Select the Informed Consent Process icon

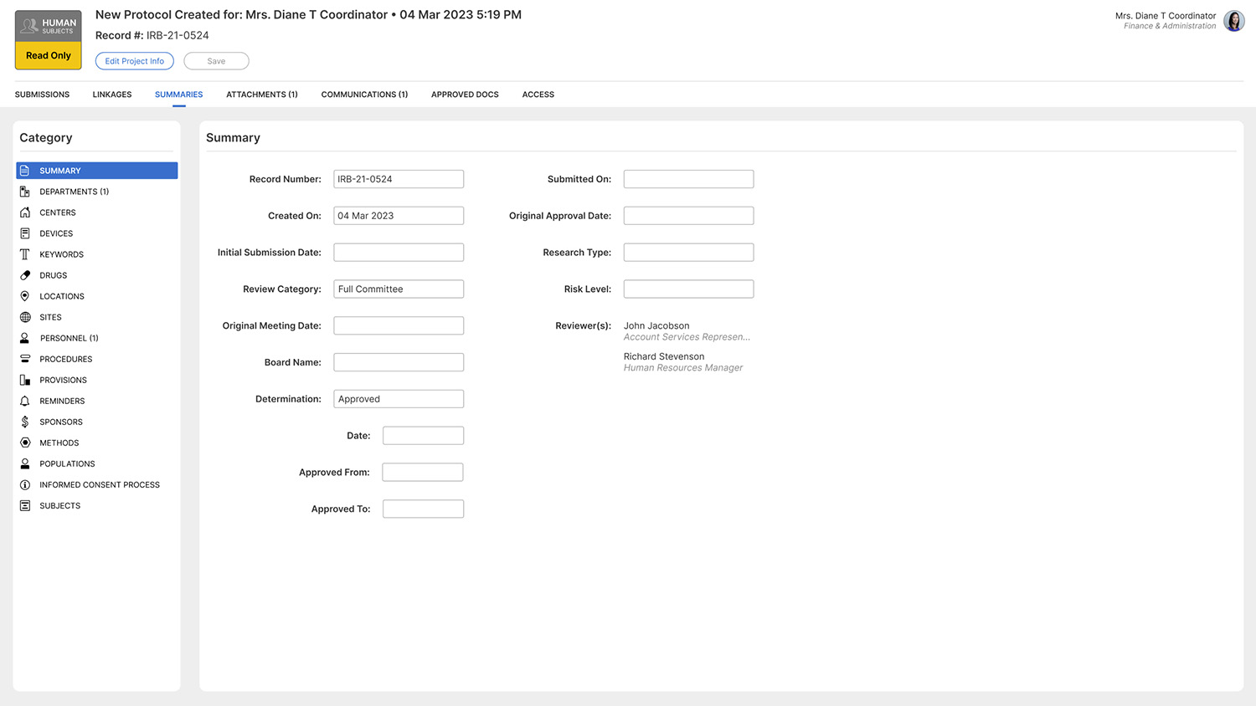point(26,484)
